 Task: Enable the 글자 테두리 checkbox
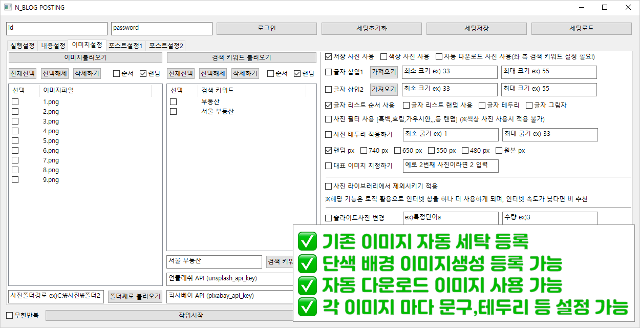point(482,105)
